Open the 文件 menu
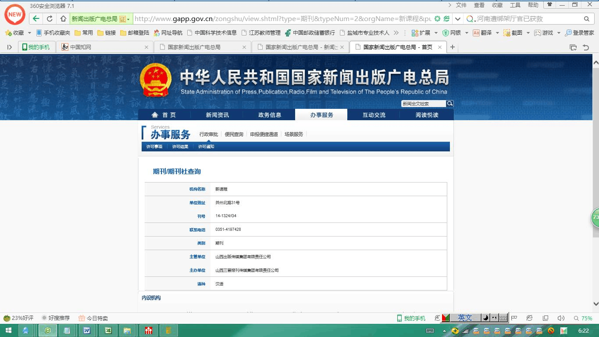599x337 pixels. click(461, 5)
